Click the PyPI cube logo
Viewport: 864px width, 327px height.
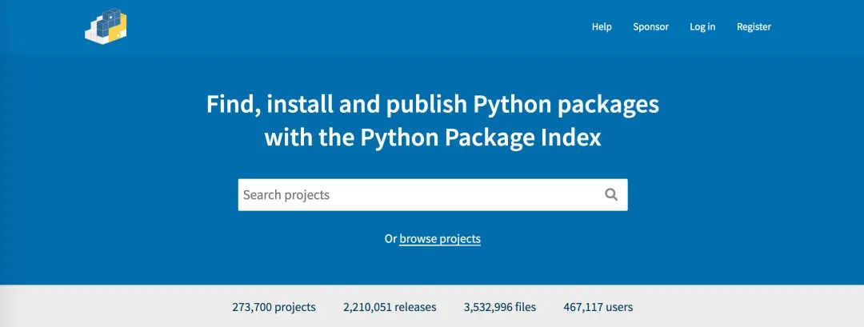click(x=106, y=27)
